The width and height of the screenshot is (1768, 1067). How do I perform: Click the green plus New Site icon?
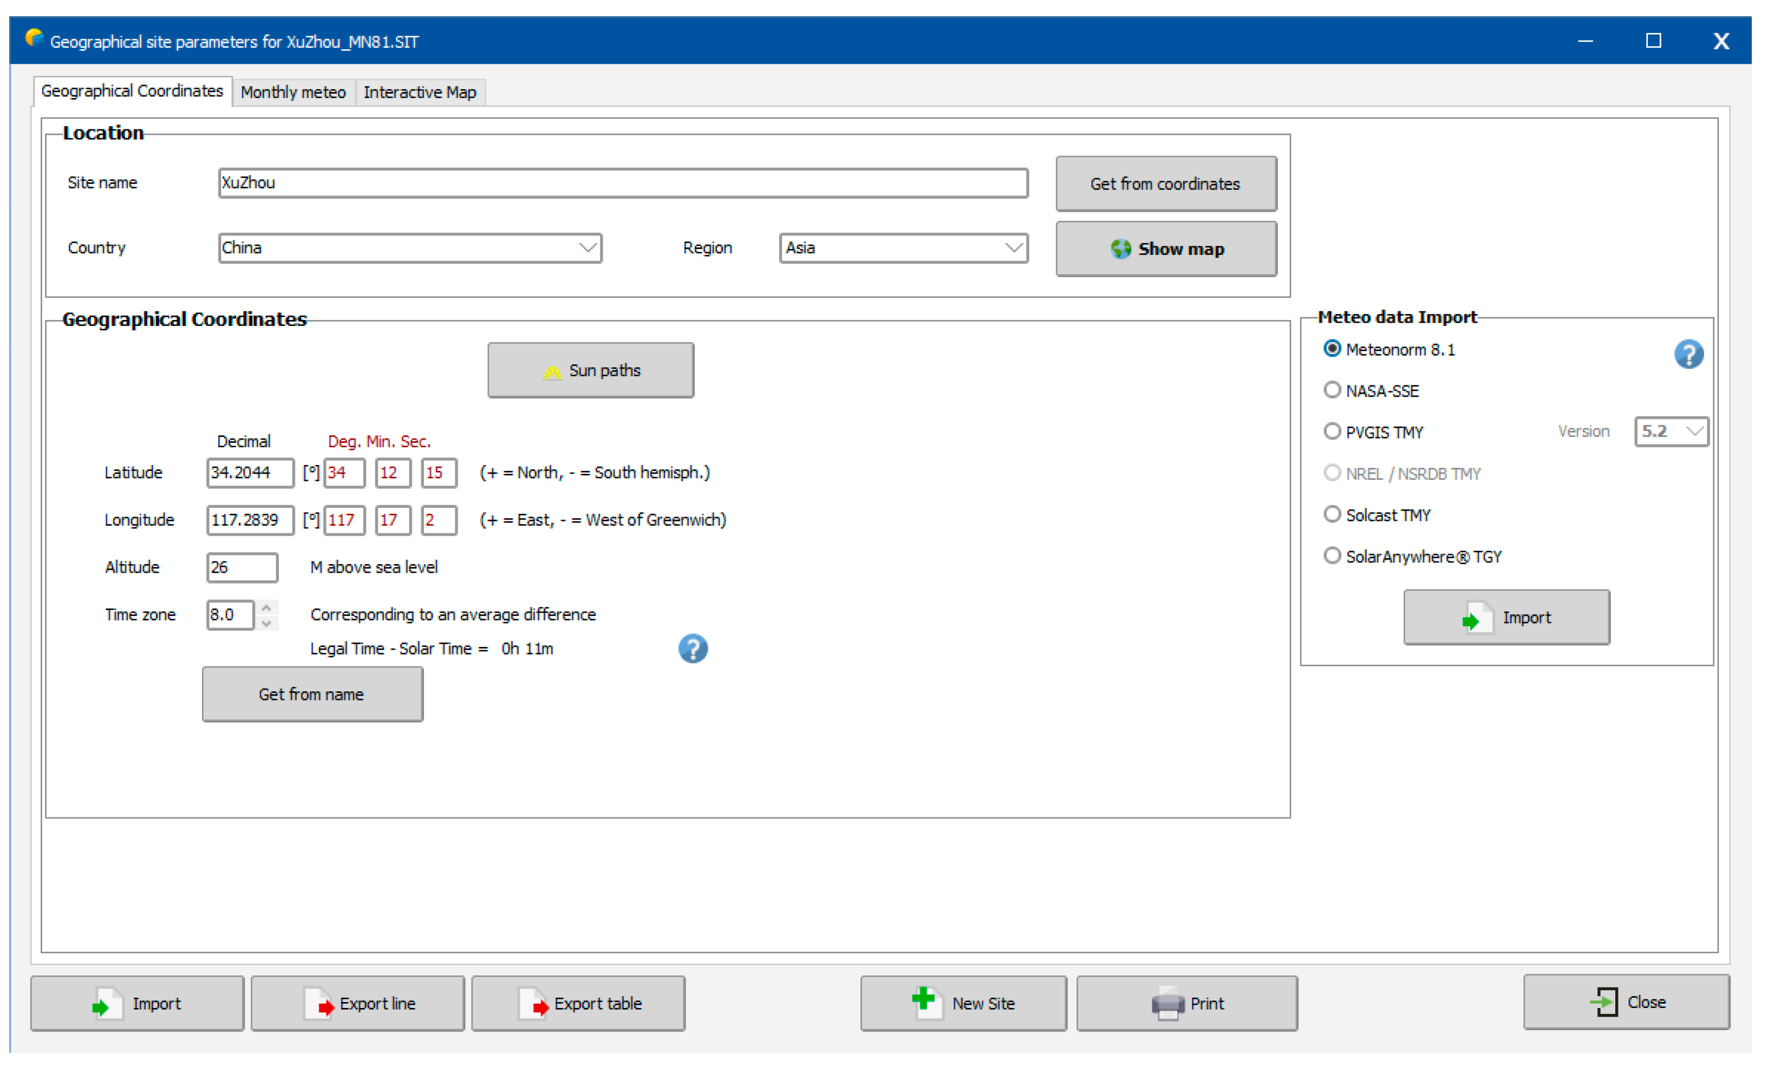pos(923,999)
